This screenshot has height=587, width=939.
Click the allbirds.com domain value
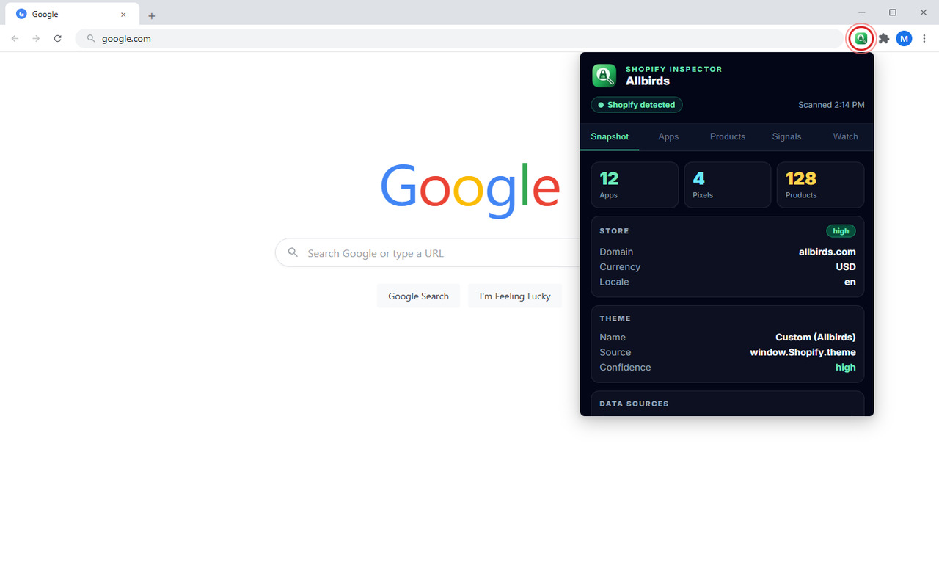click(827, 252)
